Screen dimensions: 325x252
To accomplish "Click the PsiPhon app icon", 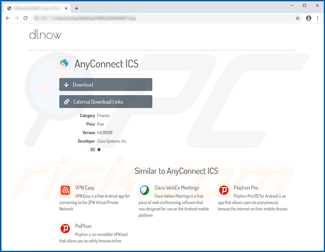I will coord(65,228).
